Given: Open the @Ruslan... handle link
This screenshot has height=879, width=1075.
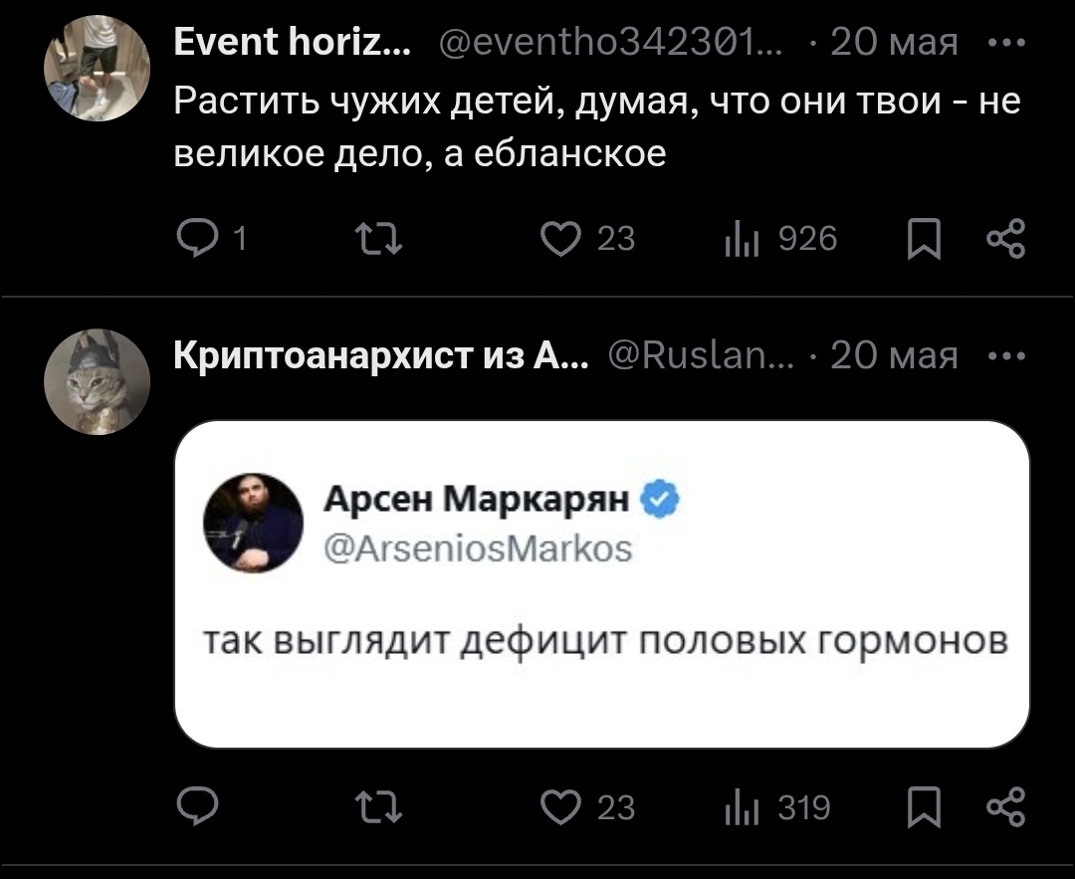Looking at the screenshot, I should click(x=703, y=355).
